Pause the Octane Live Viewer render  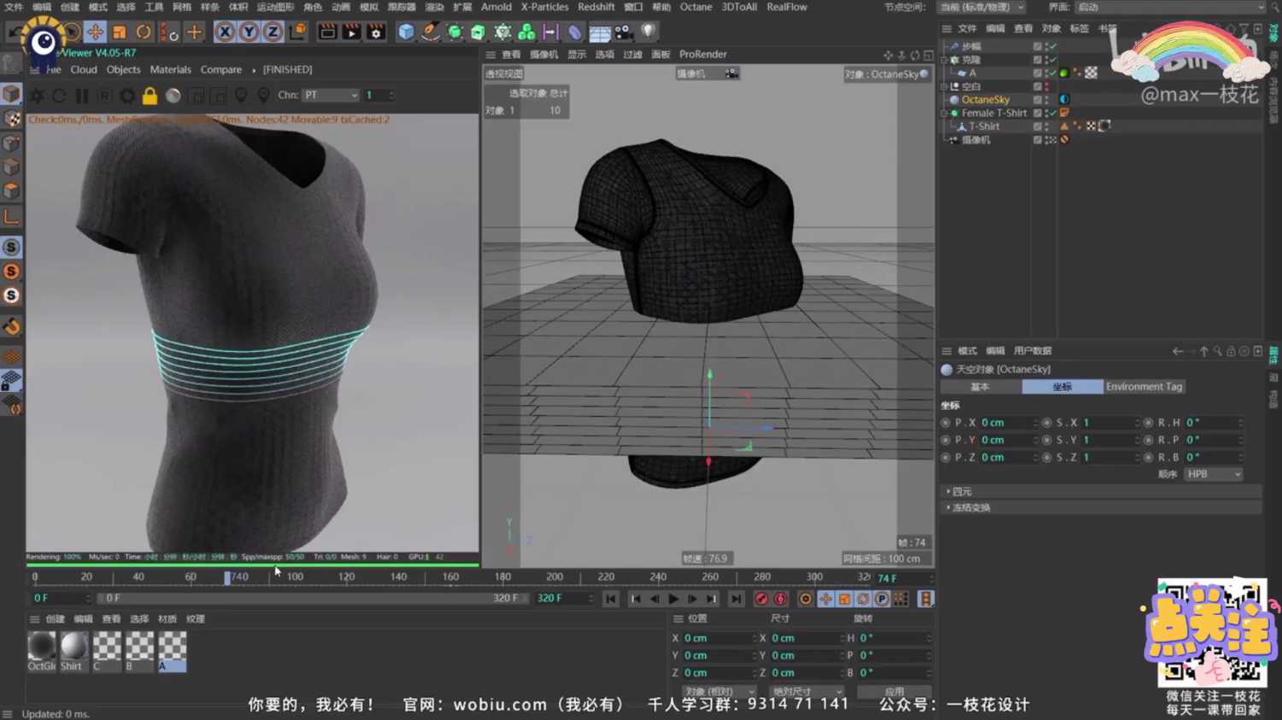[82, 96]
